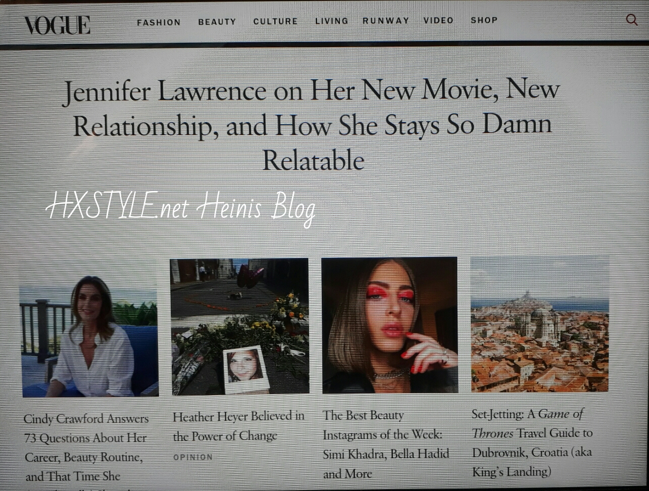Click the HXSTYLE.net Heinis Blog watermark
The height and width of the screenshot is (491, 649).
(x=180, y=207)
